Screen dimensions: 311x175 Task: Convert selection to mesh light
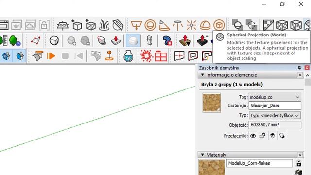(x=219, y=25)
